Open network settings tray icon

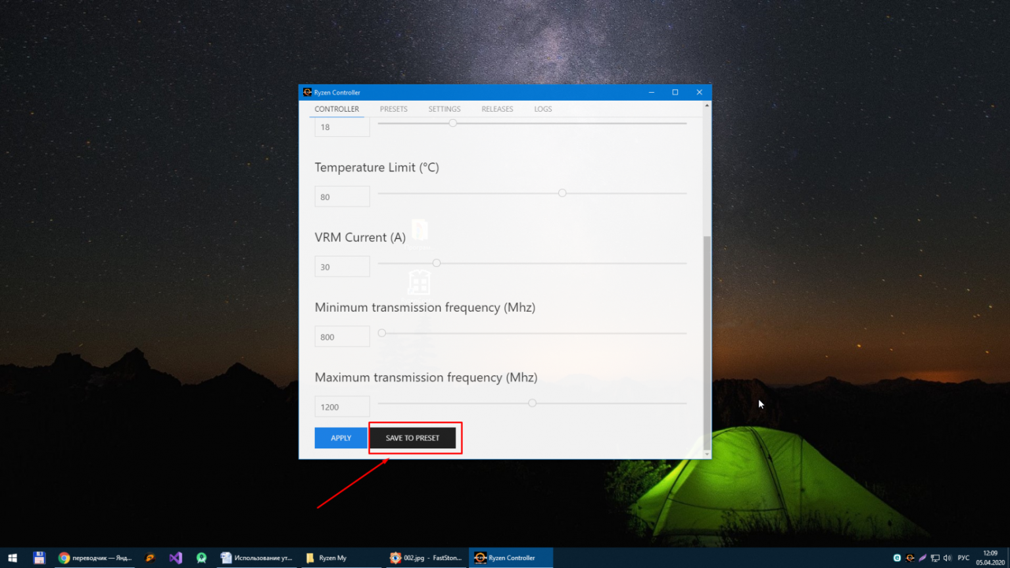click(935, 557)
